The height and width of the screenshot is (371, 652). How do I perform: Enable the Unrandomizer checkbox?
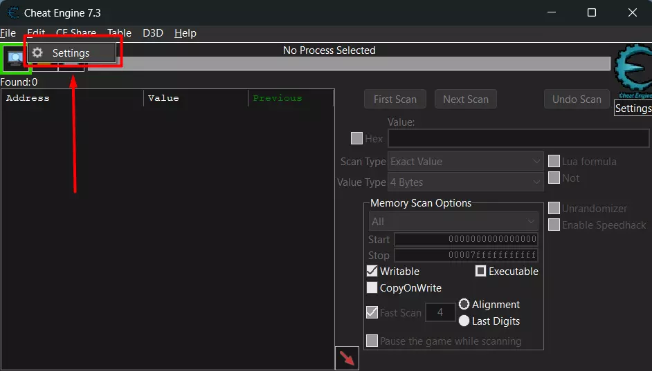[x=554, y=208]
